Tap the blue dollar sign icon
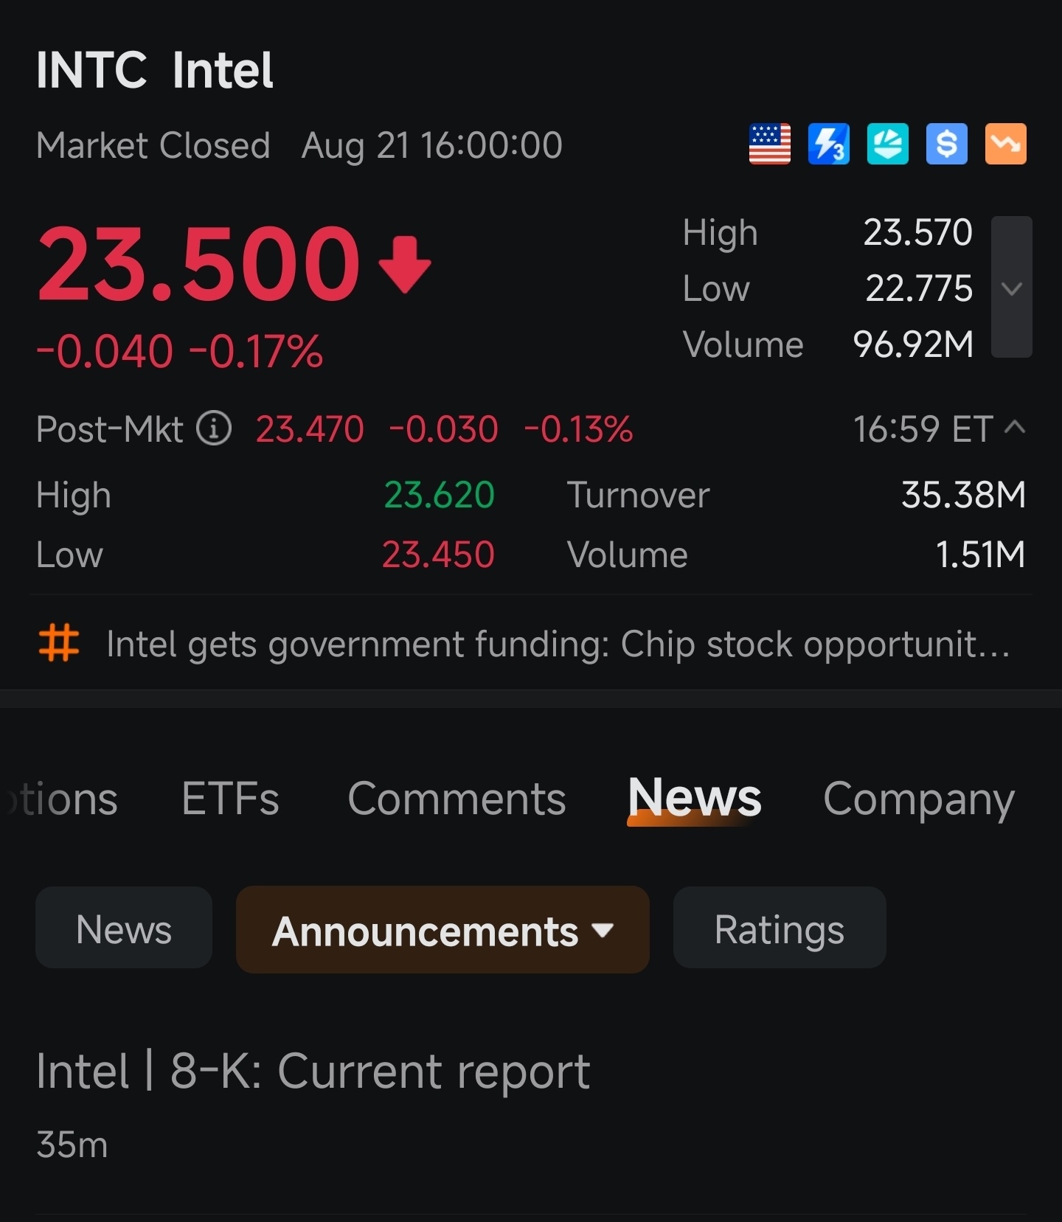 click(946, 144)
